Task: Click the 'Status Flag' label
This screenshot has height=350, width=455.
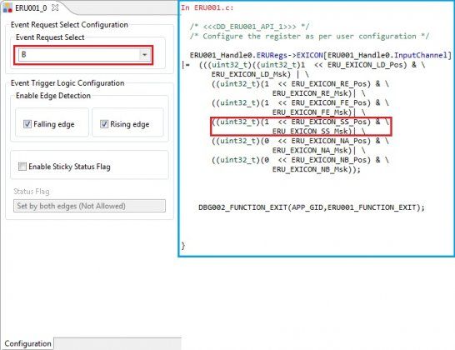Action: pos(32,192)
